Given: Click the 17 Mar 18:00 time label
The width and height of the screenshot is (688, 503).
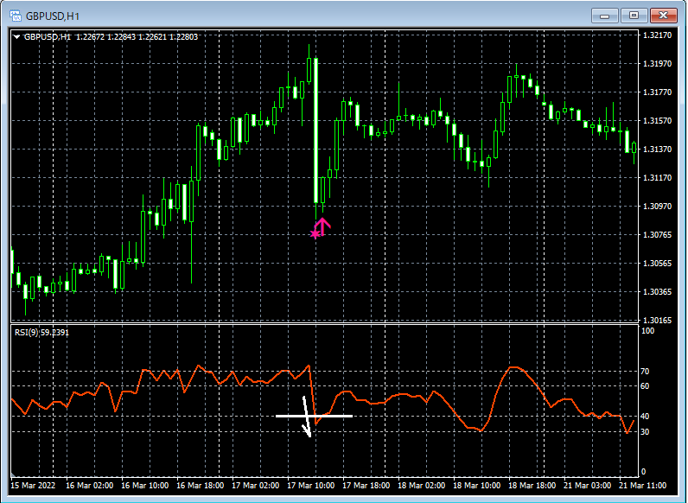Looking at the screenshot, I should coord(366,486).
